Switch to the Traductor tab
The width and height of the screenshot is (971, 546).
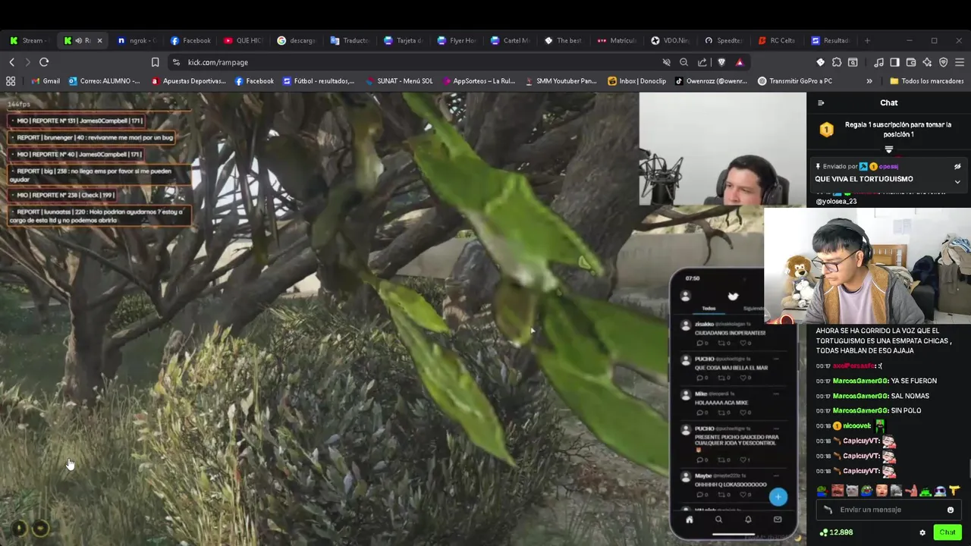[349, 40]
